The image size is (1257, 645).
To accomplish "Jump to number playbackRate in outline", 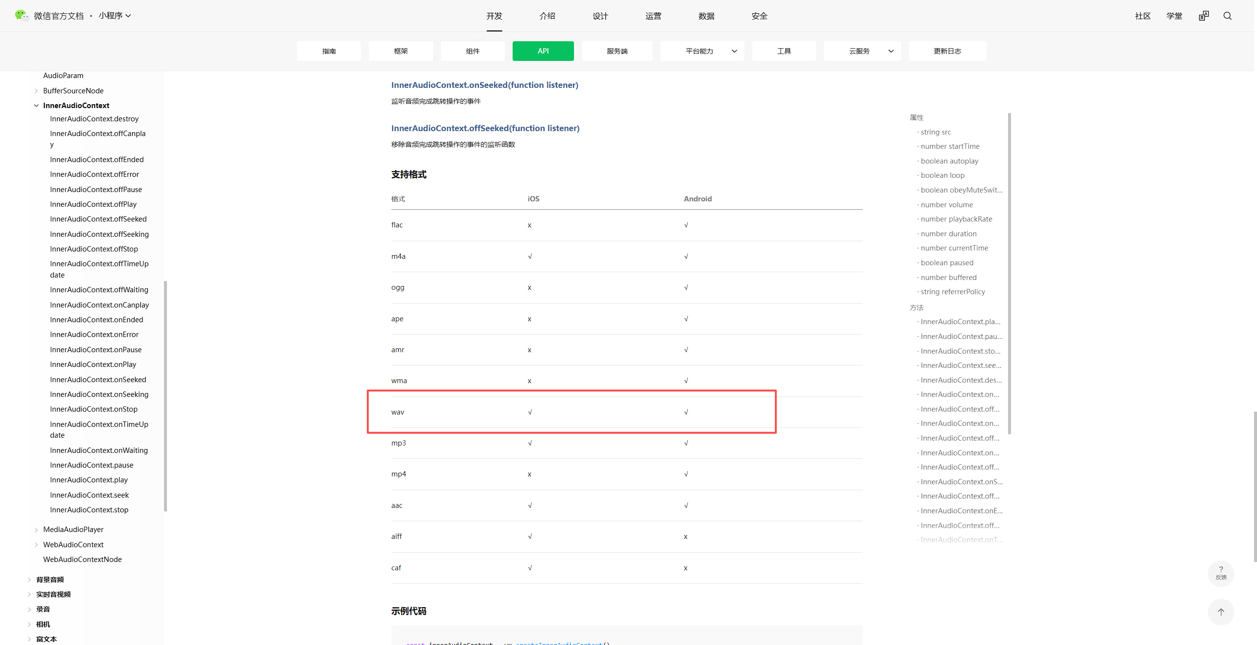I will (x=956, y=219).
